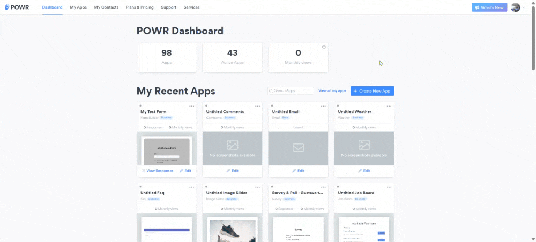This screenshot has width=536, height=242.
Task: Click the 0 Monthly views stat card
Action: [x=298, y=57]
